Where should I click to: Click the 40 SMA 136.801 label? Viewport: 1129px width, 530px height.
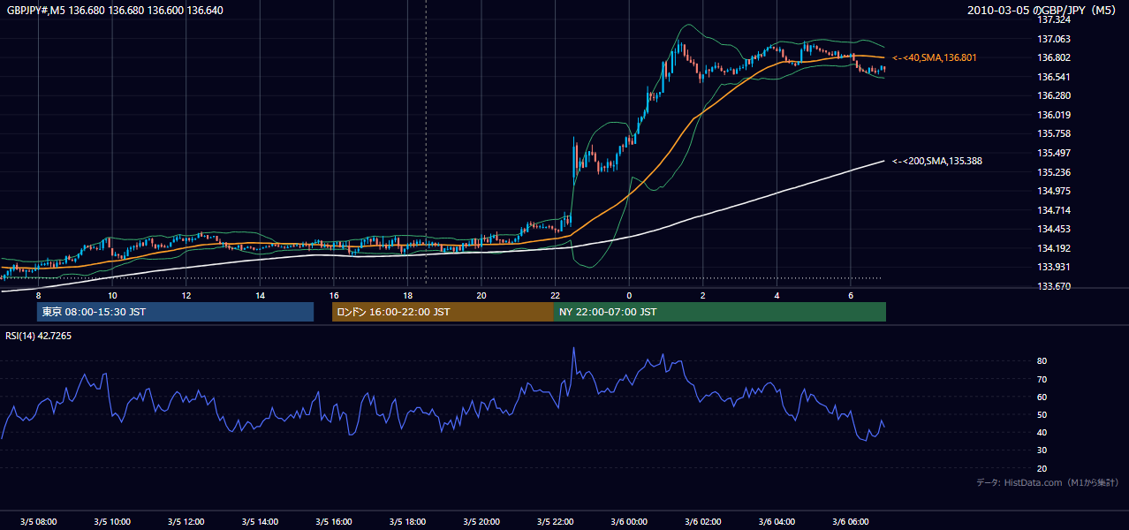[935, 57]
